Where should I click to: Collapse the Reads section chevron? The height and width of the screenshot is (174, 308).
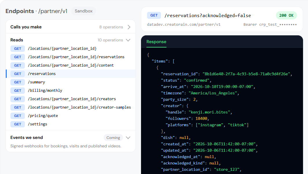128,40
